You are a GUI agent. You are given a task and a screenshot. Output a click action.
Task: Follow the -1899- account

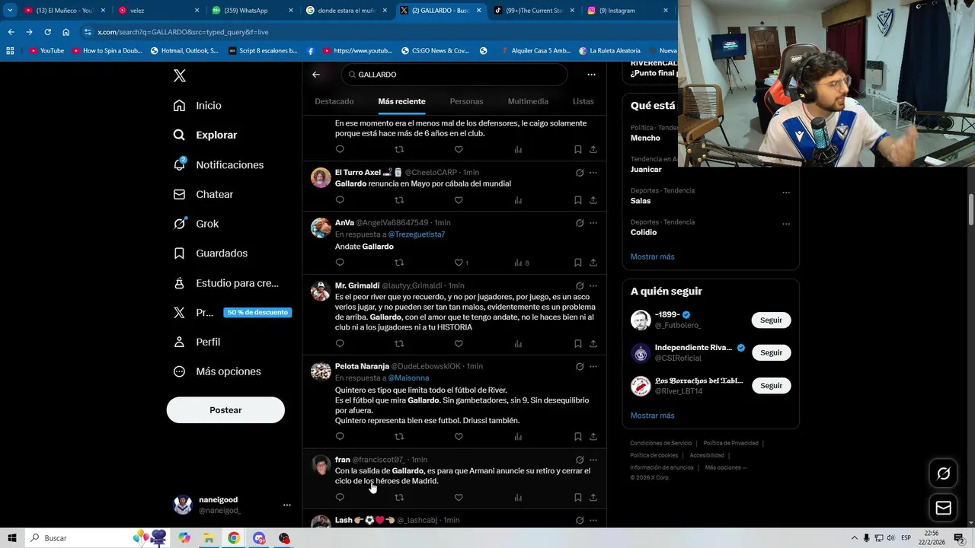point(771,320)
